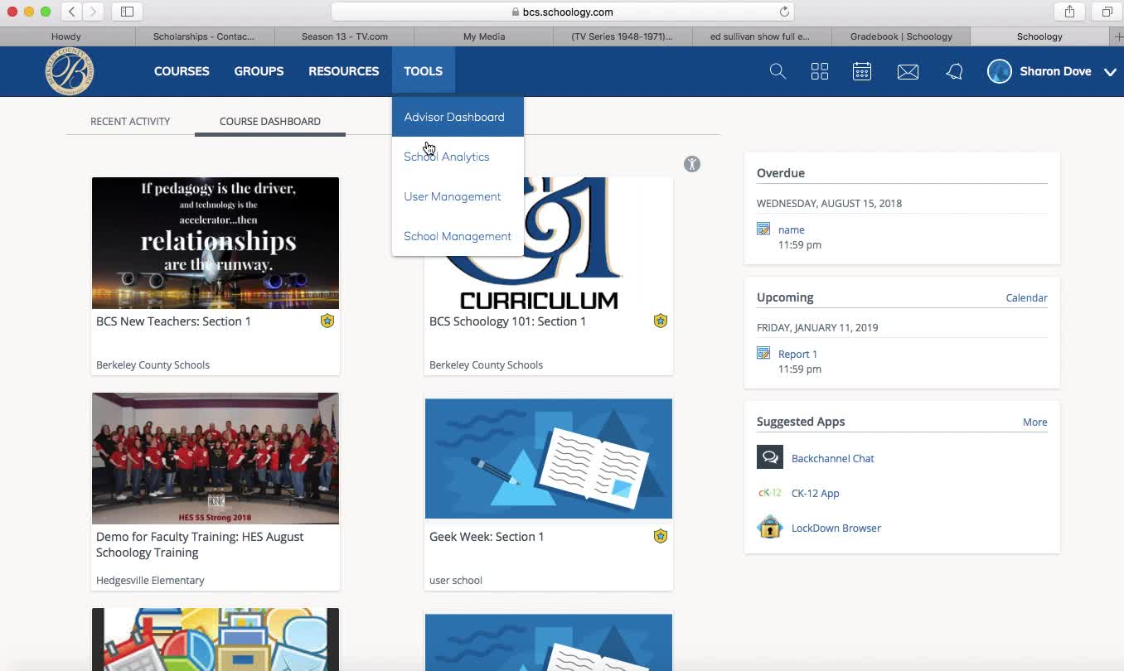The image size is (1124, 671).
Task: Click the assignment icon beside 'Report 1'
Action: (x=763, y=353)
